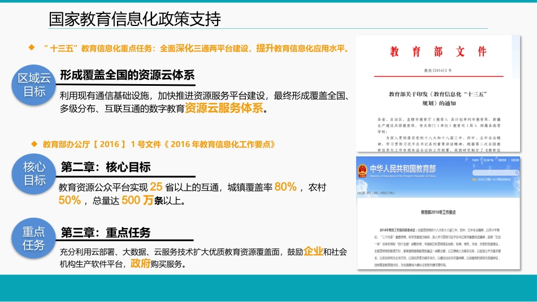The image size is (537, 302).
Task: Click the orange word 政府
Action: click(x=140, y=264)
